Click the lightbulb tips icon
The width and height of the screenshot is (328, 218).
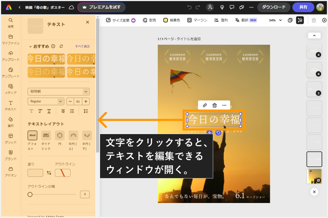click(x=222, y=7)
